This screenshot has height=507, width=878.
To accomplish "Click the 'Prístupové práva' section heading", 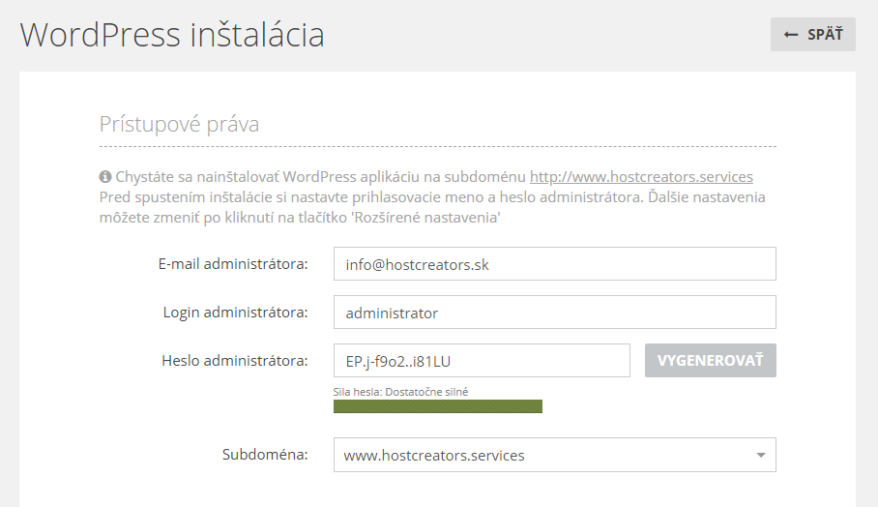I will (179, 125).
